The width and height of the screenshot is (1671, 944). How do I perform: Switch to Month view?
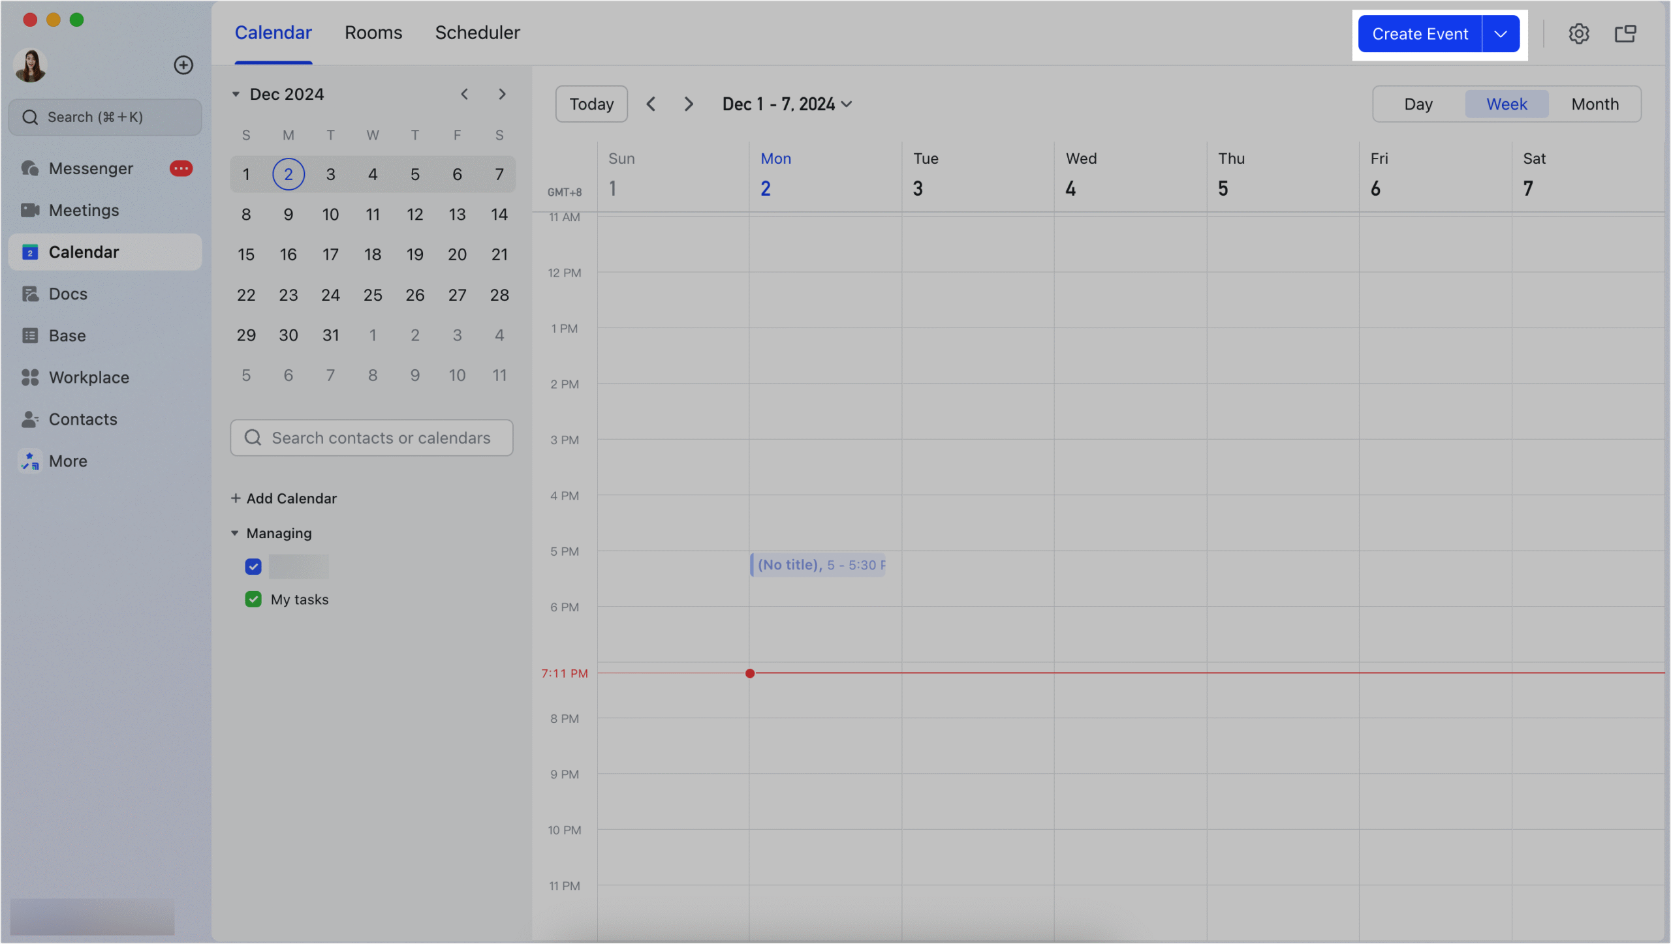[x=1595, y=104]
